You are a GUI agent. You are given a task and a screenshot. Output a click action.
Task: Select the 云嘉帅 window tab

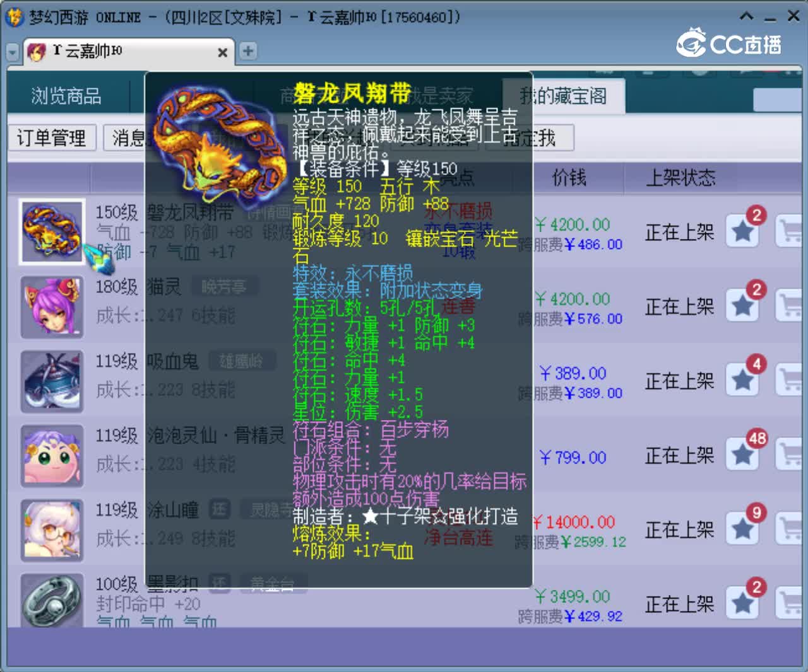click(x=129, y=52)
